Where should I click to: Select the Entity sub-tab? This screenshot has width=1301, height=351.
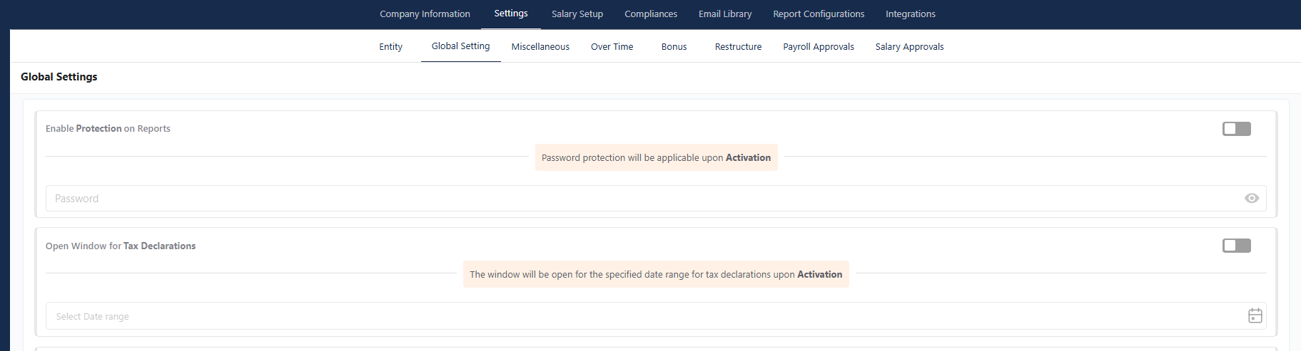click(x=390, y=47)
